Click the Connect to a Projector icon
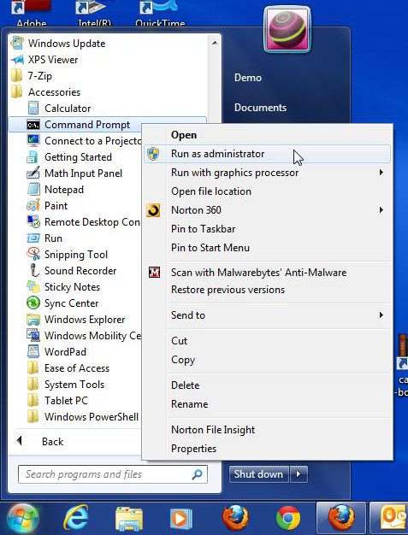Screen dimensions: 408x535 tap(33, 140)
